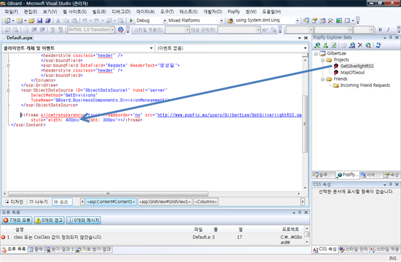Collapse the GilbertLee tree node
The image size is (401, 262).
(x=316, y=54)
